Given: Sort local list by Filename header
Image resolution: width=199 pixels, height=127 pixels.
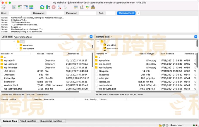Looking at the screenshot, I should (16, 54).
